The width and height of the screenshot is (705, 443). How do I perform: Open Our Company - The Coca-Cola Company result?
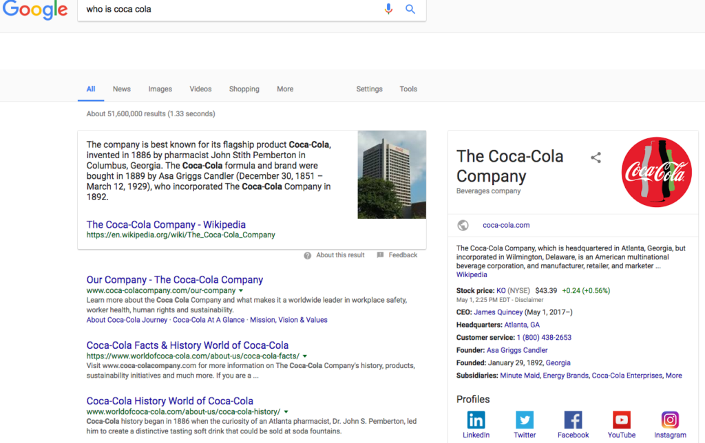pyautogui.click(x=175, y=280)
